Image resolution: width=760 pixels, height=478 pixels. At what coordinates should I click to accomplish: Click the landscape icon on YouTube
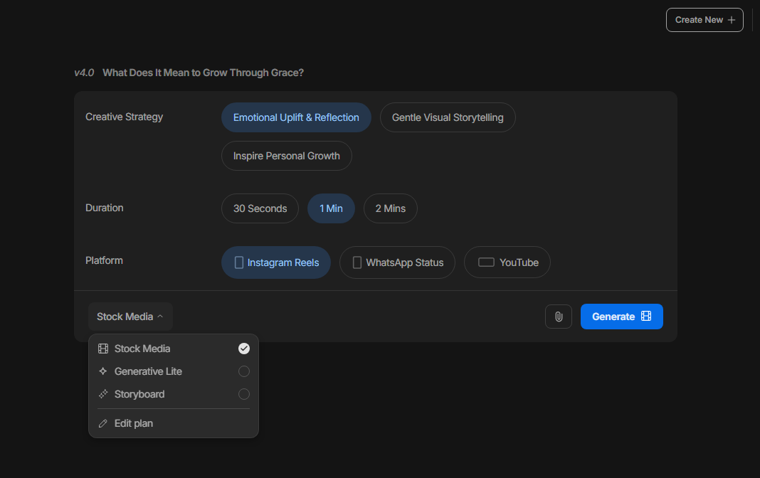(486, 262)
